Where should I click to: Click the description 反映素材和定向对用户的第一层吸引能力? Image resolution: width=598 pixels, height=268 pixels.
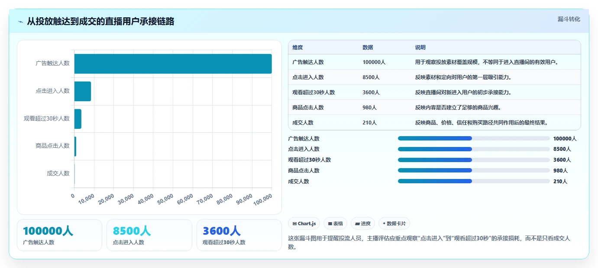pos(463,77)
